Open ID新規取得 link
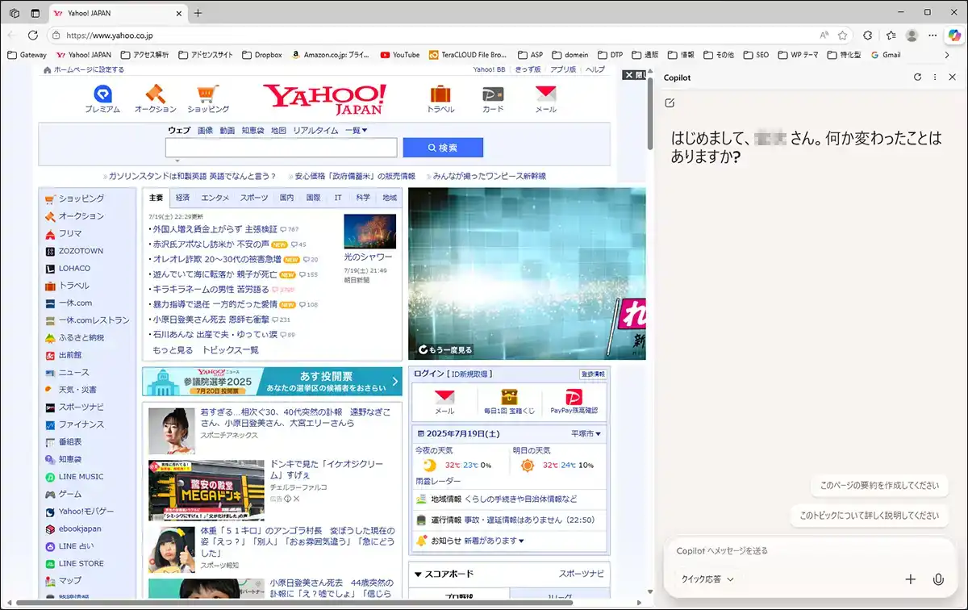Screen dimensions: 968x610 coord(470,374)
